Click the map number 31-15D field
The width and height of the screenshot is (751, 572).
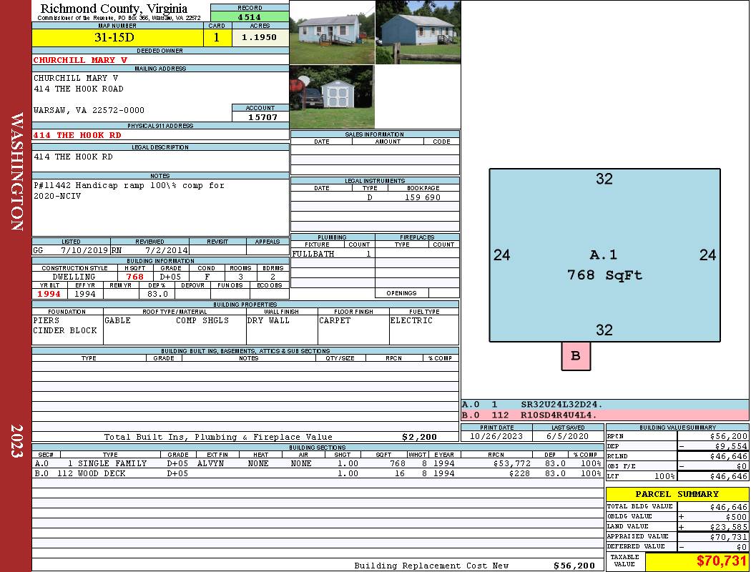click(117, 38)
